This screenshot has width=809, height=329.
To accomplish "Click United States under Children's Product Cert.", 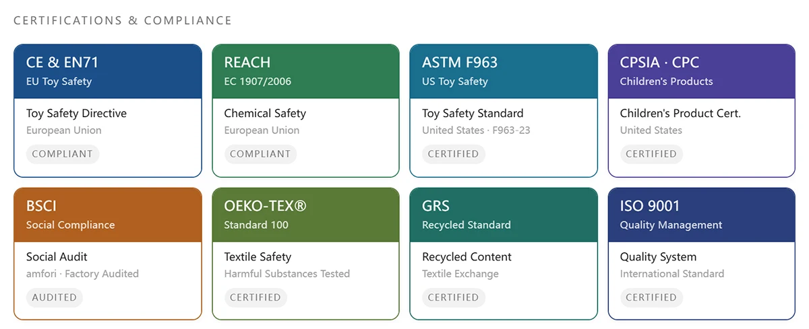I will pyautogui.click(x=651, y=131).
